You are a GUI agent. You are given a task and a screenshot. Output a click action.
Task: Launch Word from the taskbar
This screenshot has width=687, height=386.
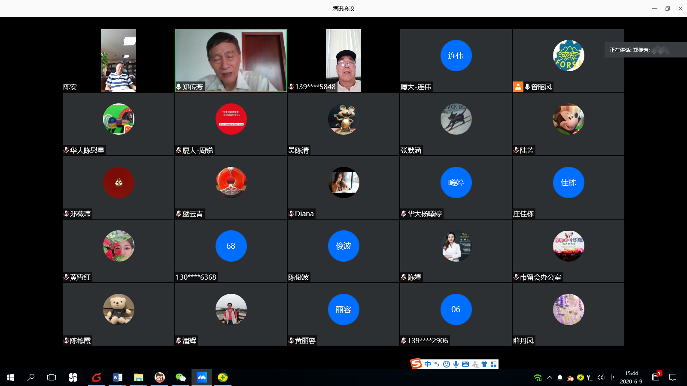(x=117, y=377)
